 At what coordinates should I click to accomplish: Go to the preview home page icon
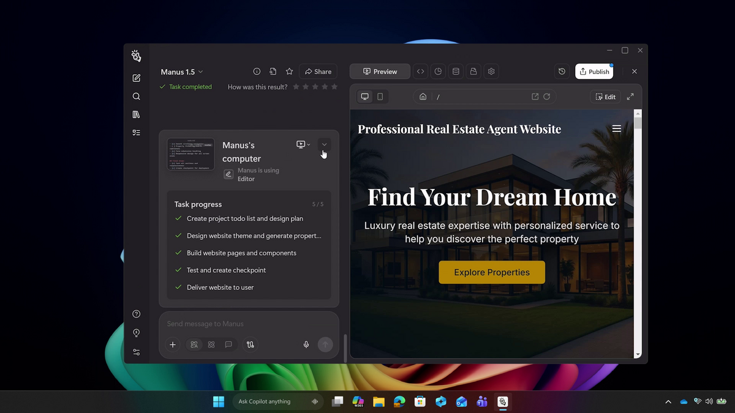423,97
